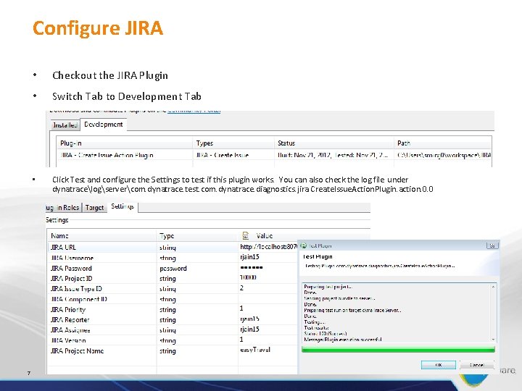Image resolution: width=522 pixels, height=391 pixels.
Task: Select the Development tab
Action: (x=104, y=125)
